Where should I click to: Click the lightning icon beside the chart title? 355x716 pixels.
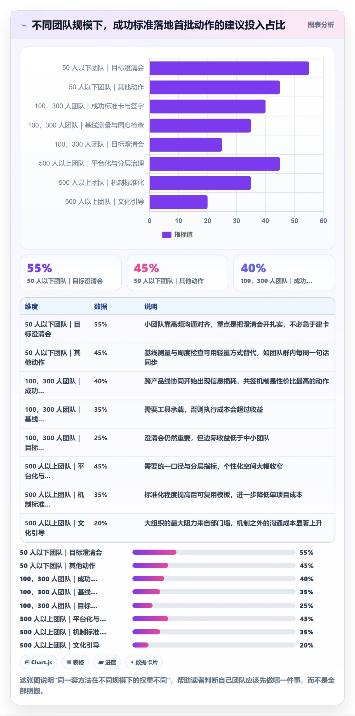[x=24, y=25]
